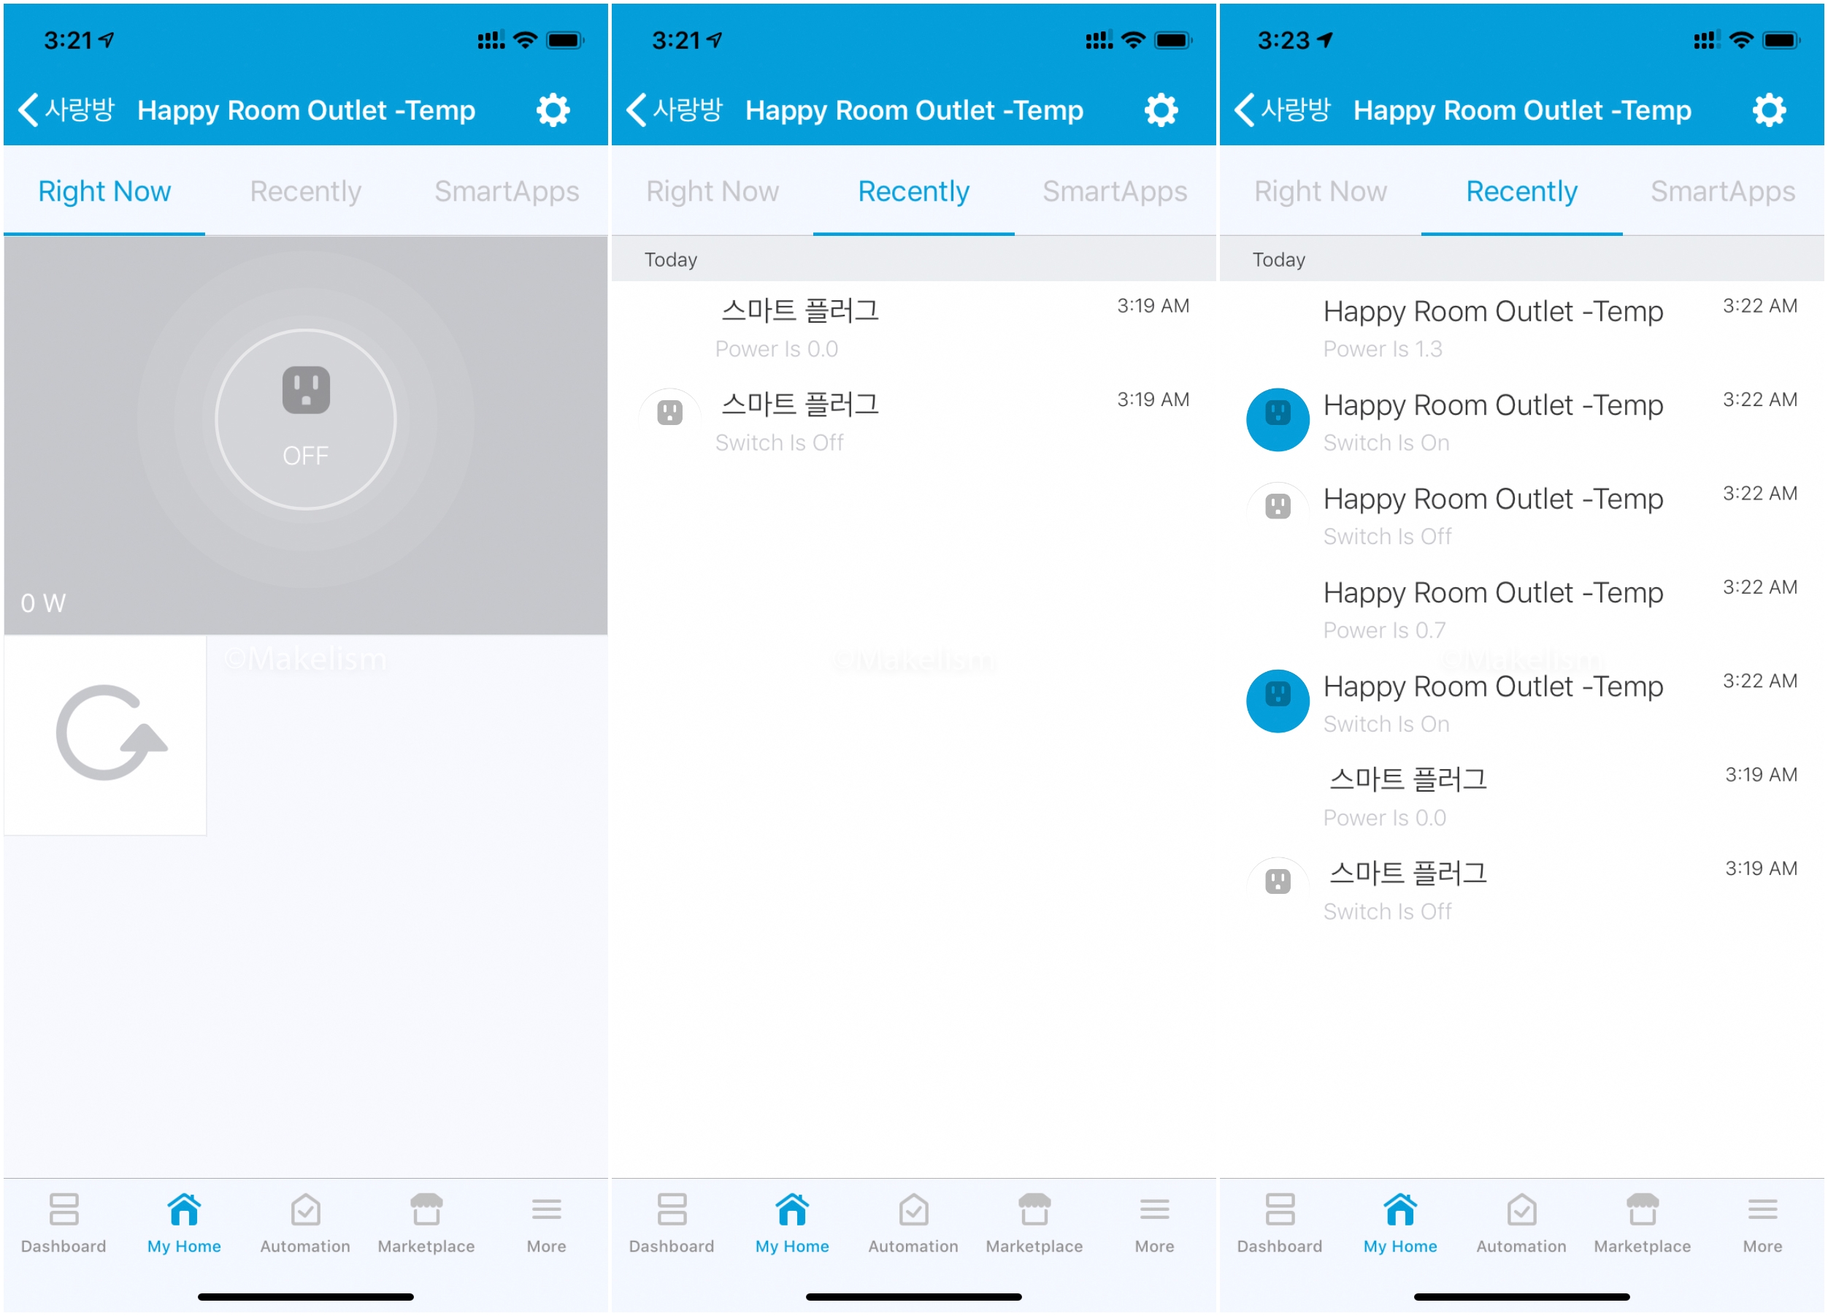Open settings gear in middle screen
Viewport: 1828px width, 1316px height.
click(1161, 110)
